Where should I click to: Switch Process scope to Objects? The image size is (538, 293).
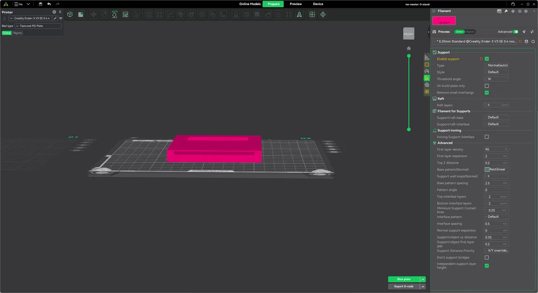point(470,31)
